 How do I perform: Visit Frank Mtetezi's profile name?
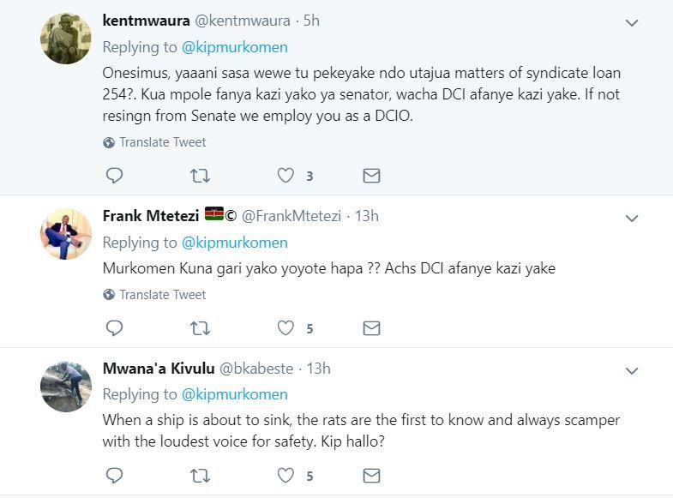[x=151, y=216]
